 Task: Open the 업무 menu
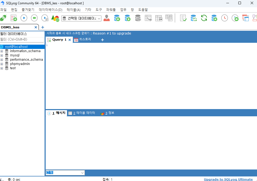123,10
